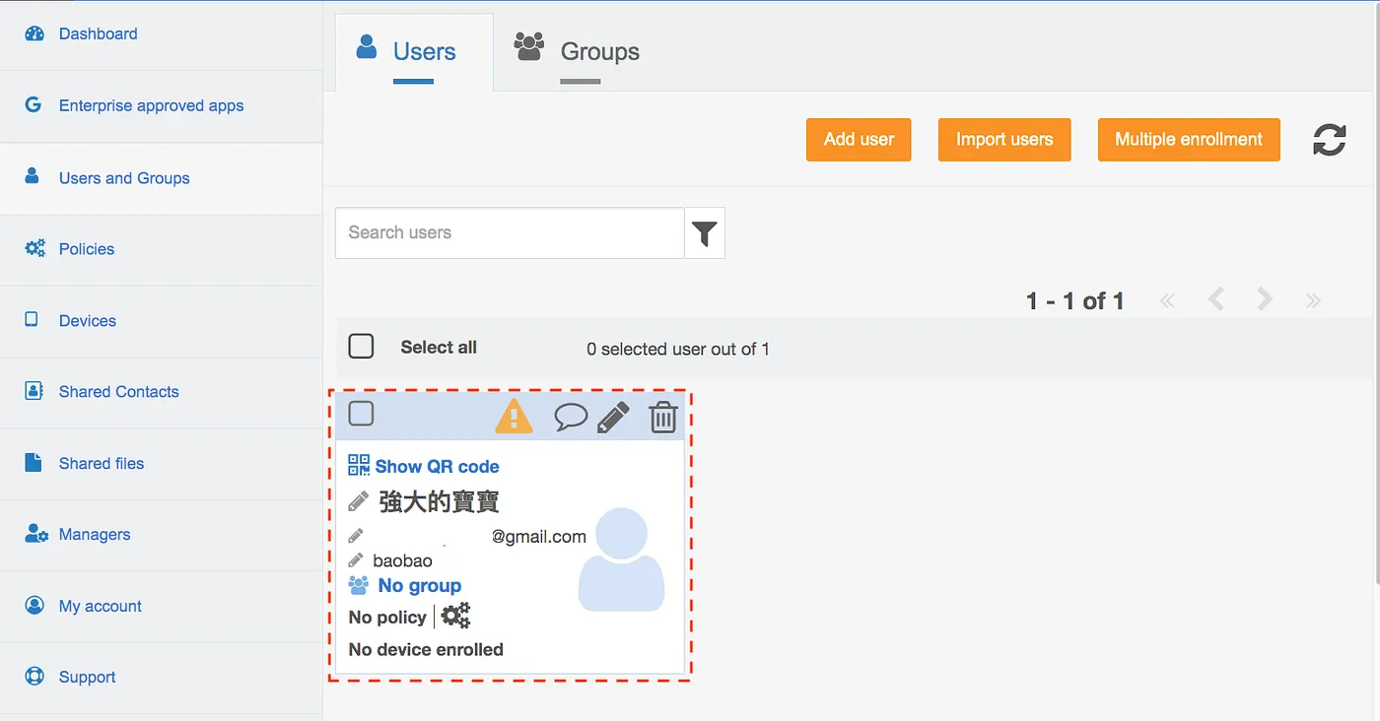The width and height of the screenshot is (1380, 721).
Task: Click the Shared Contacts card icon
Action: pyautogui.click(x=34, y=390)
